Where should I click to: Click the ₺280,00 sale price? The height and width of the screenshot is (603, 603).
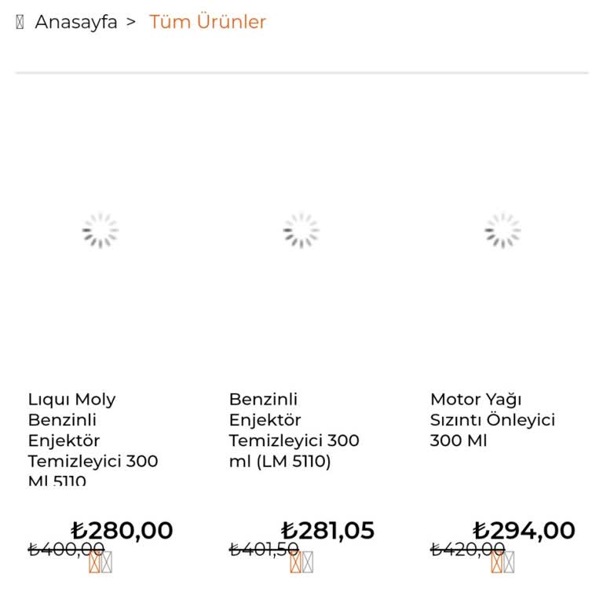(122, 531)
